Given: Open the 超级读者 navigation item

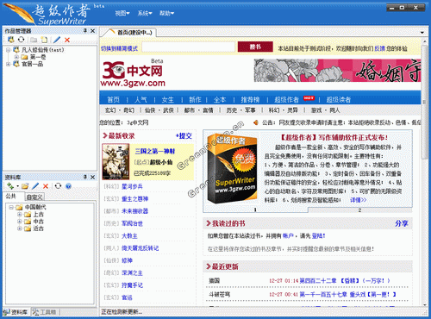Looking at the screenshot, I should pos(339,99).
